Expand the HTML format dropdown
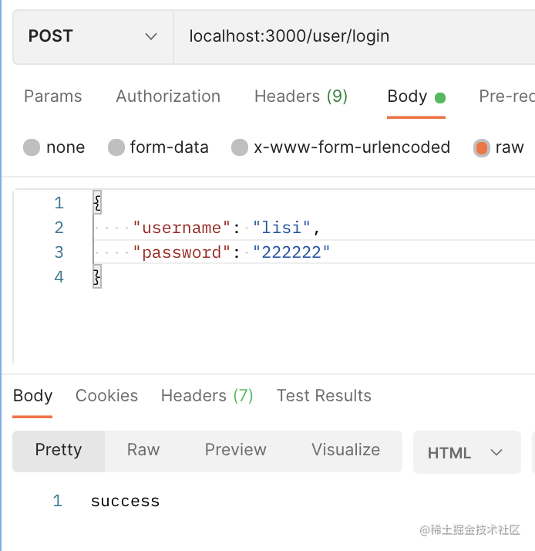The width and height of the screenshot is (535, 551). [x=466, y=452]
